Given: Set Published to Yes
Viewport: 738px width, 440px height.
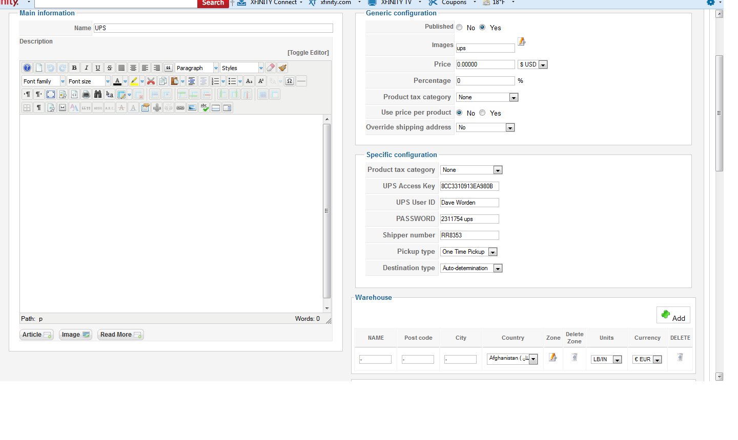Looking at the screenshot, I should pos(482,28).
